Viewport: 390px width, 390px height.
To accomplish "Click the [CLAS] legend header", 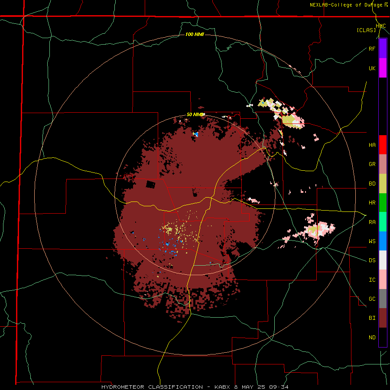I will (366, 30).
